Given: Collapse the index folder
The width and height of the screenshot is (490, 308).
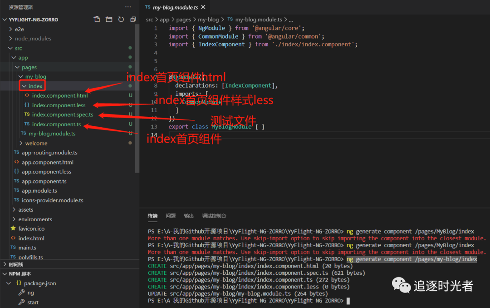Looking at the screenshot, I should pyautogui.click(x=24, y=86).
